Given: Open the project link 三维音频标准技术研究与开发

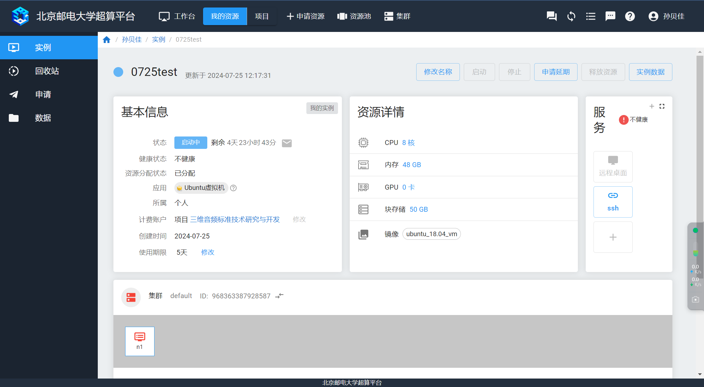Looking at the screenshot, I should [x=235, y=220].
